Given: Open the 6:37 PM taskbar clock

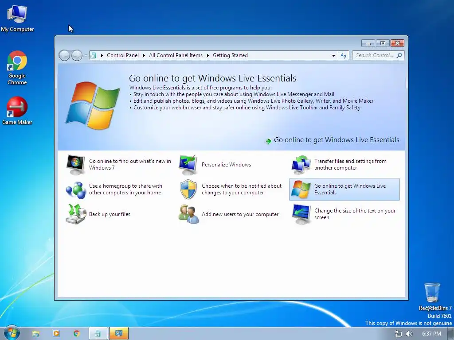Looking at the screenshot, I should coord(432,334).
